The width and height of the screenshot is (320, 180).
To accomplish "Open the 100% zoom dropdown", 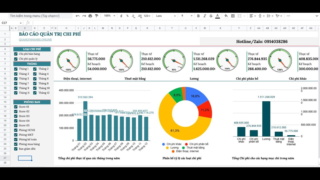I will coord(109,16).
